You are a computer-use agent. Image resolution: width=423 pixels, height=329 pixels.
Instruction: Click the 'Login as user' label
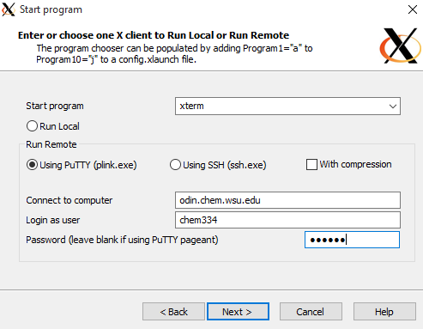point(53,220)
